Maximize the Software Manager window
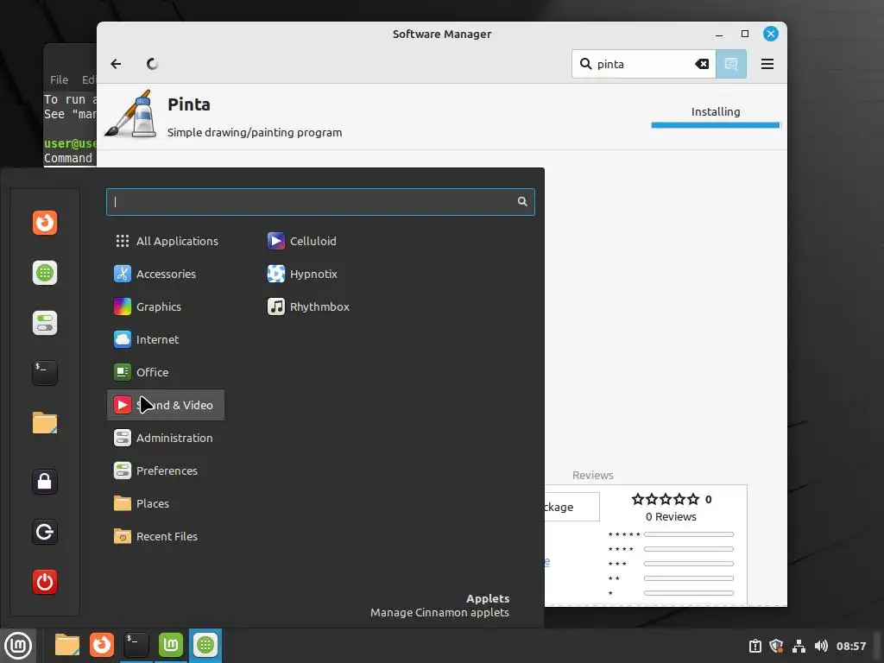This screenshot has width=884, height=663. (745, 34)
